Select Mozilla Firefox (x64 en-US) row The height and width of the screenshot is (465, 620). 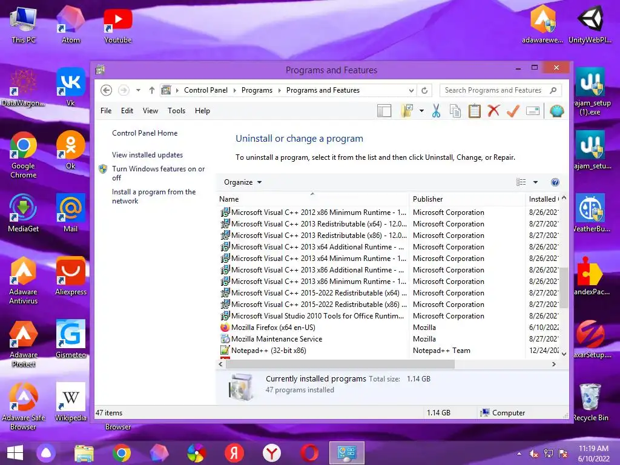(389, 328)
